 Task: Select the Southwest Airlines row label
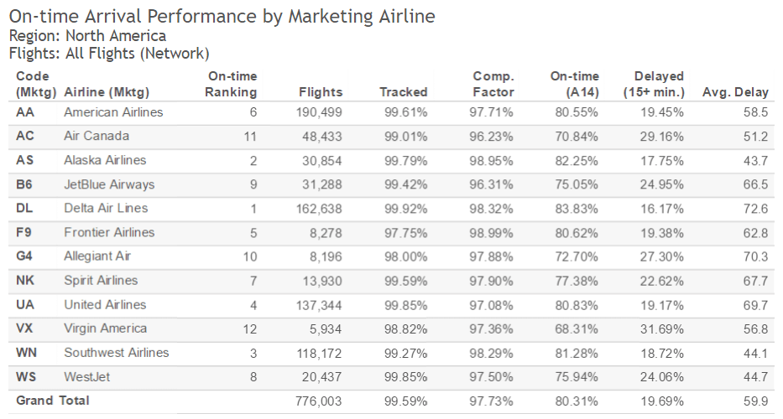tap(116, 353)
